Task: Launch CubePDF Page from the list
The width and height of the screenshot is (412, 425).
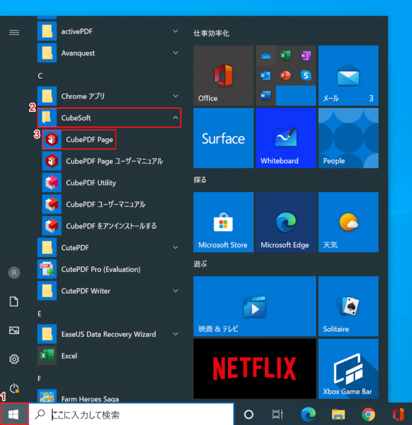Action: (x=79, y=139)
